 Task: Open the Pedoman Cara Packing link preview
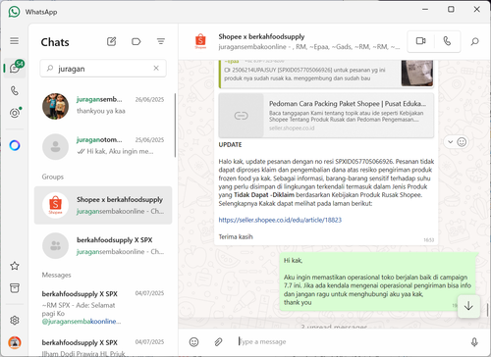(326, 115)
